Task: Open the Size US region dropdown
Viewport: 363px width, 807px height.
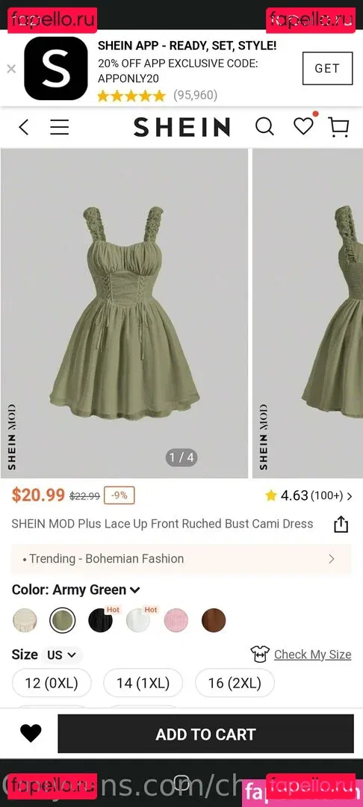Action: [62, 655]
